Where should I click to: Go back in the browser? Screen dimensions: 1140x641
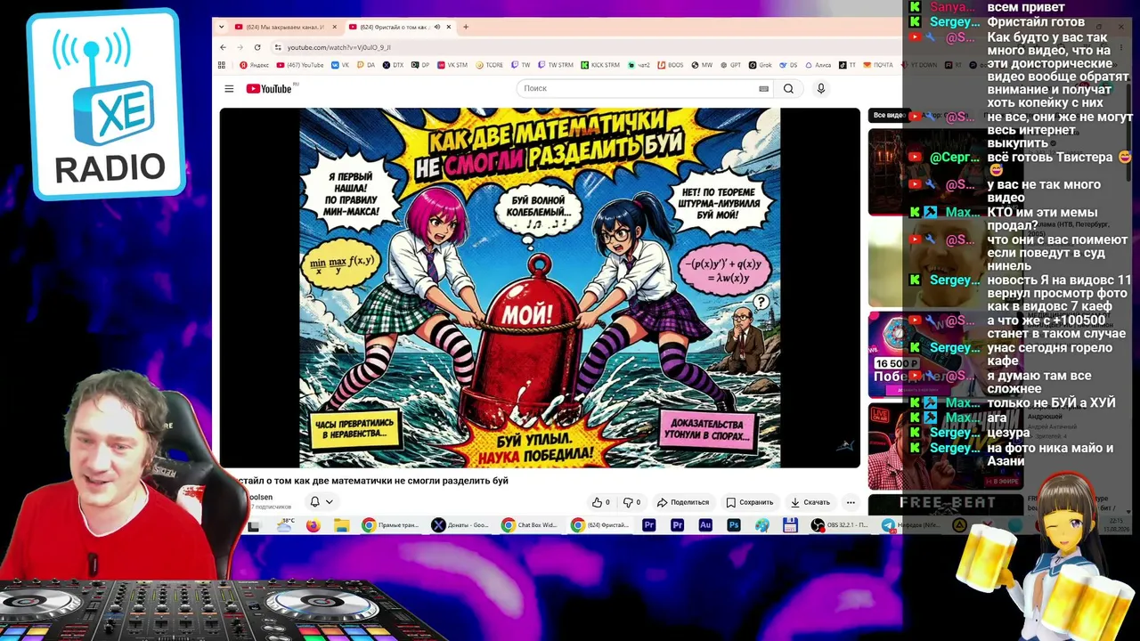pos(223,47)
